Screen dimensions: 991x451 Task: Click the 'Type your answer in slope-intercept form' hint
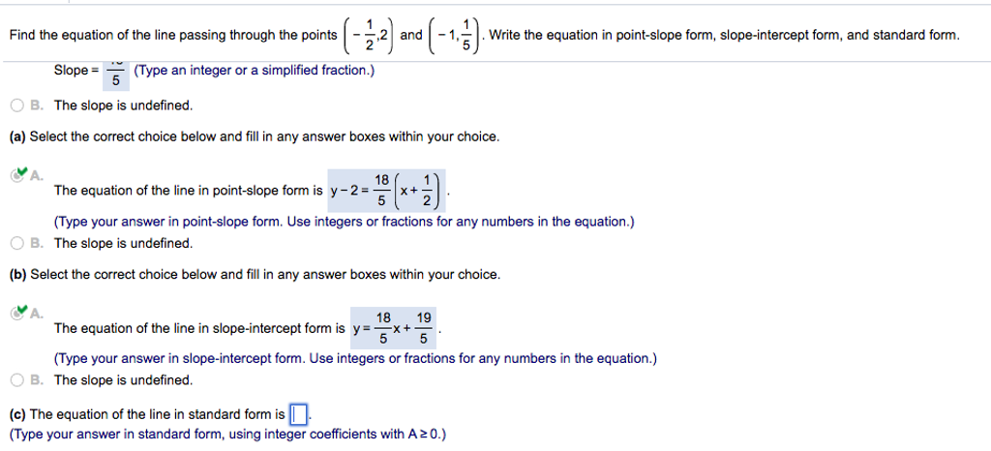click(x=355, y=359)
